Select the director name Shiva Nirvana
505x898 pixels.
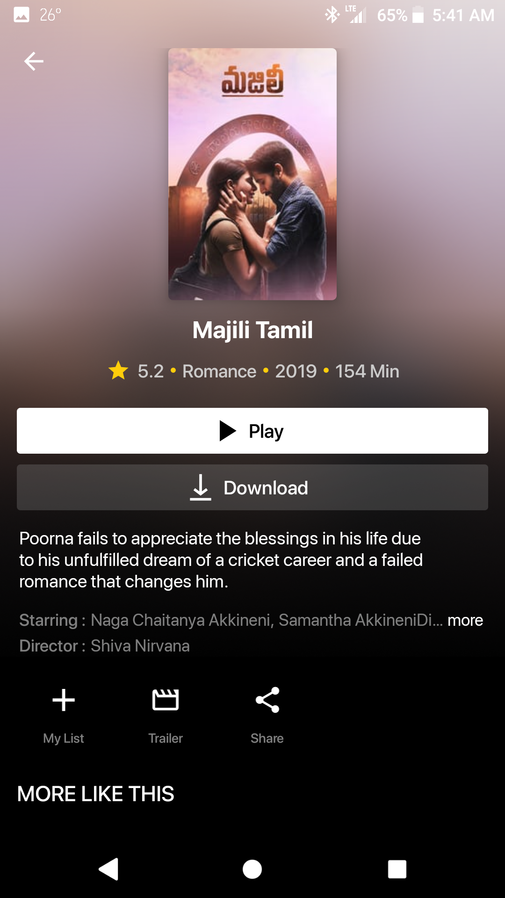(140, 646)
